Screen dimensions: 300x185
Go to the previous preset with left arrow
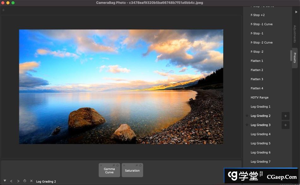point(11,181)
